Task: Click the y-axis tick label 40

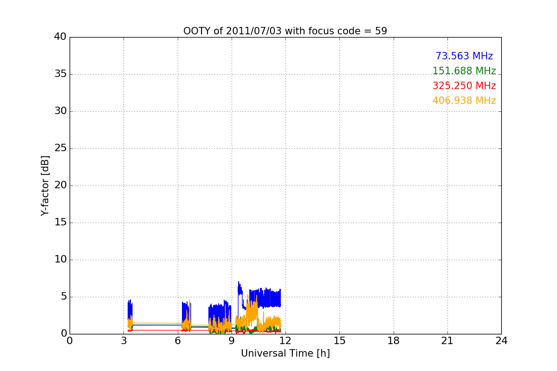Action: click(60, 37)
